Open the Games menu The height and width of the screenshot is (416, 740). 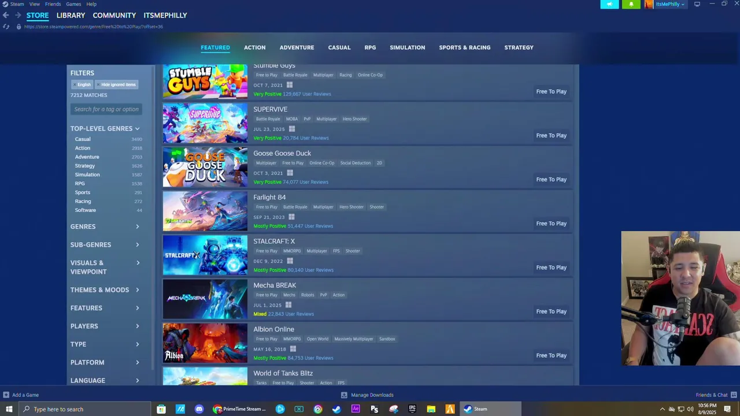(73, 4)
